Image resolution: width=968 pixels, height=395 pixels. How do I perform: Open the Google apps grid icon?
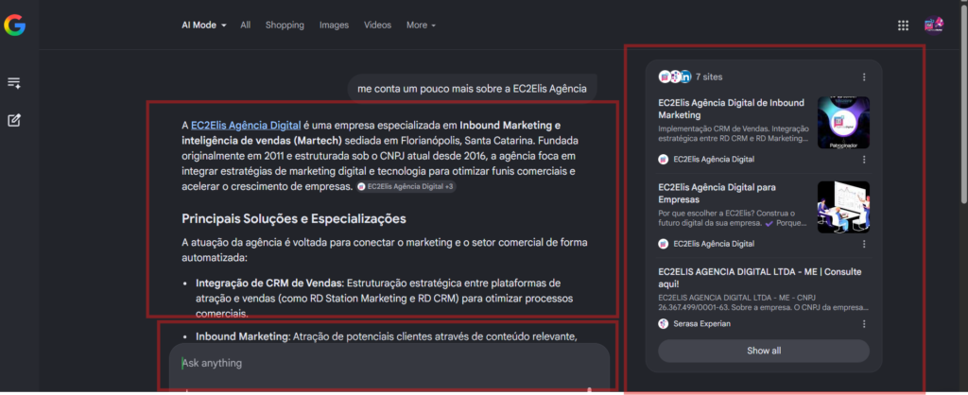coord(903,26)
